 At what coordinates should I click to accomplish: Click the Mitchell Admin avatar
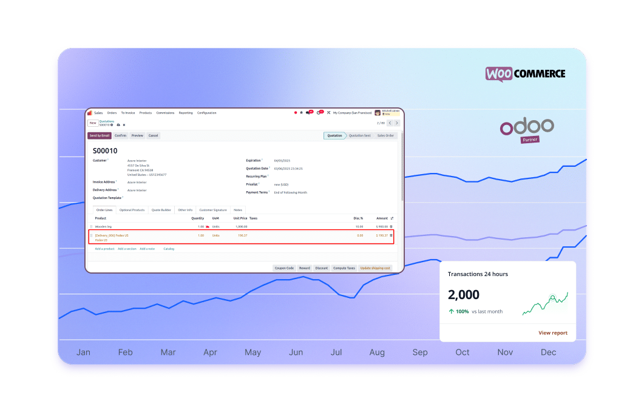coord(378,112)
